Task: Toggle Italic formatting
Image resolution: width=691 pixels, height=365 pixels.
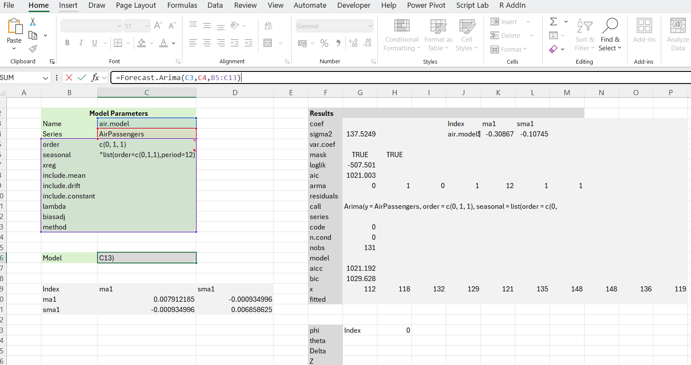Action: [81, 43]
